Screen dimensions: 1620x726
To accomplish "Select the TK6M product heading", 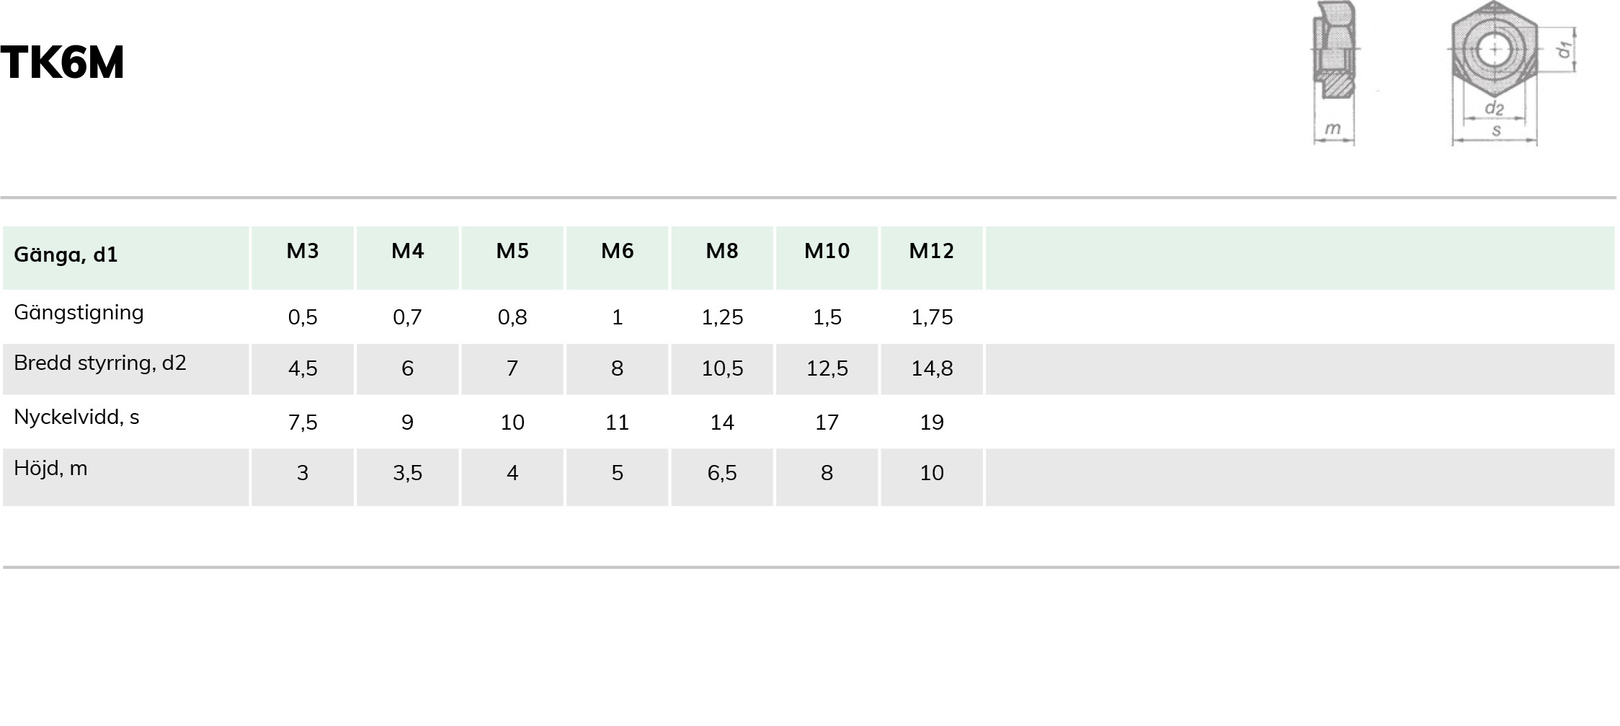I will point(63,62).
